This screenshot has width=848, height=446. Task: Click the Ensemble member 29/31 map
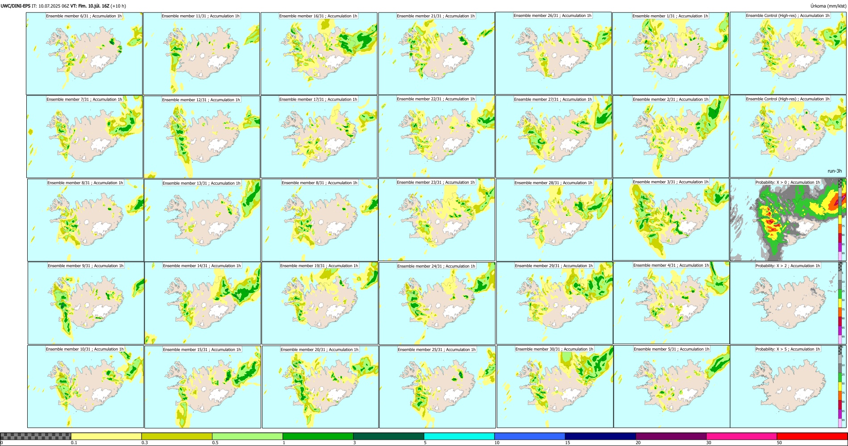pyautogui.click(x=555, y=303)
